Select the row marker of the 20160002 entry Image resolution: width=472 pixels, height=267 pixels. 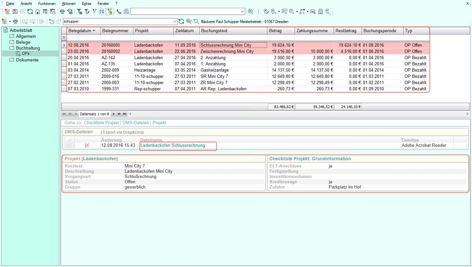[64, 51]
